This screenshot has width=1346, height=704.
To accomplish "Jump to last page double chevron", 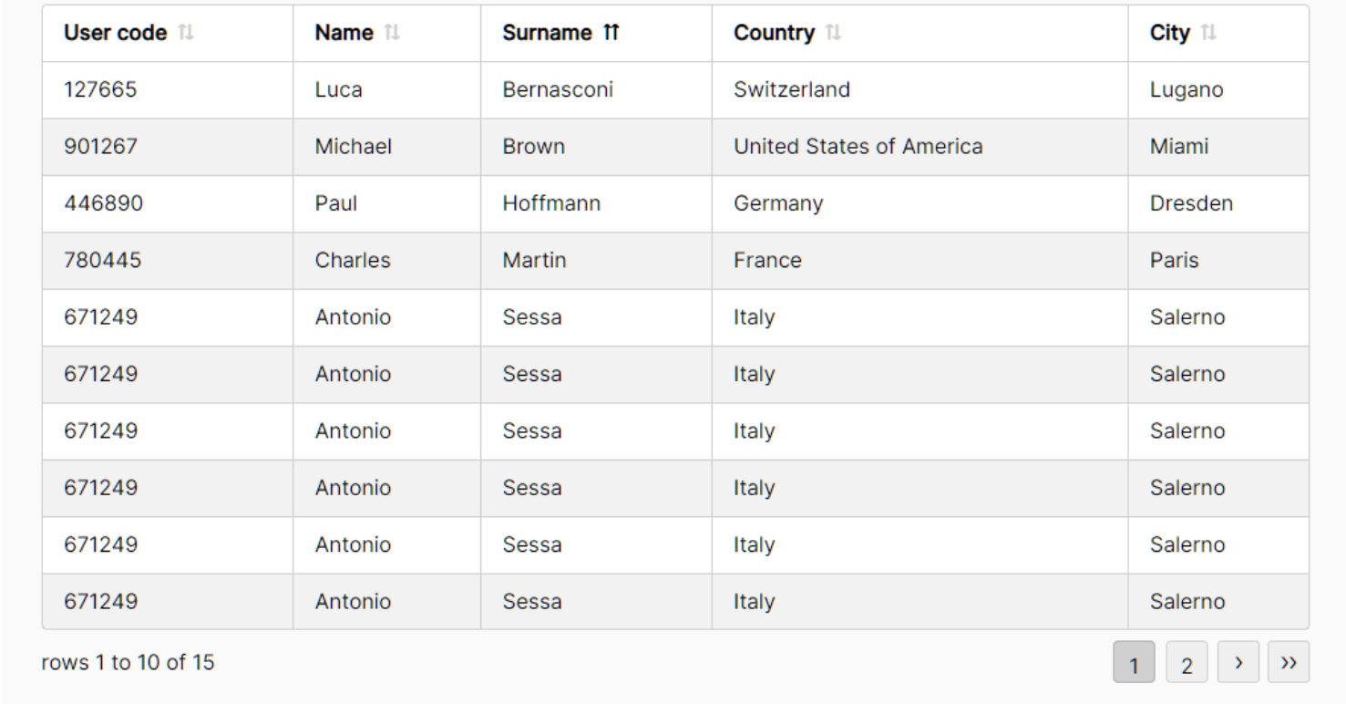I will 1289,662.
